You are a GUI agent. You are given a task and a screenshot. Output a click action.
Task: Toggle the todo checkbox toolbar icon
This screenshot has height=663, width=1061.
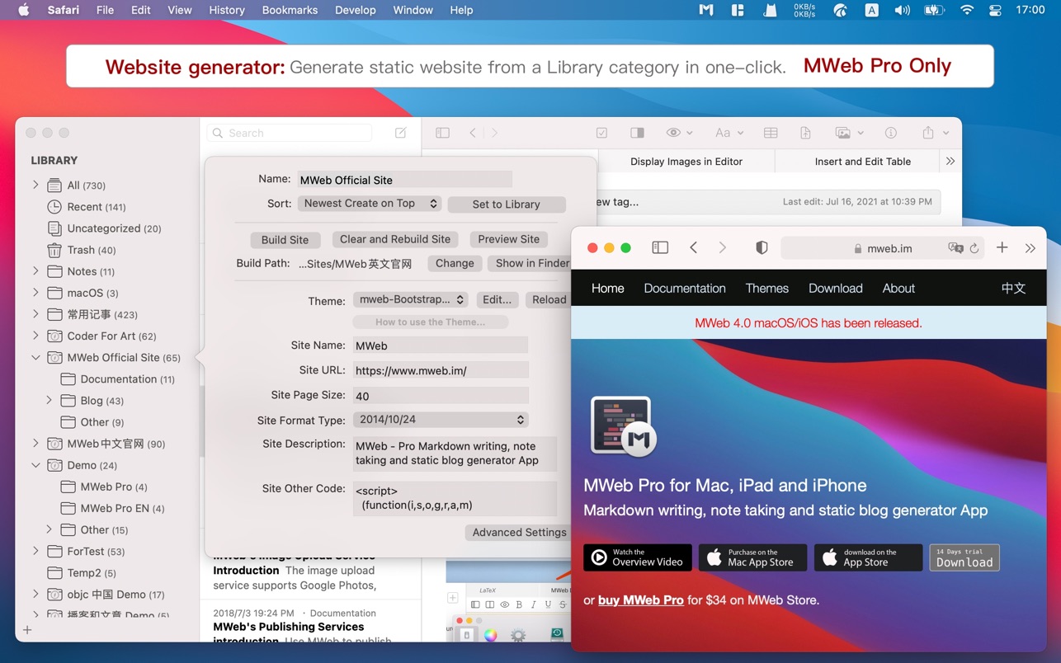(x=601, y=133)
